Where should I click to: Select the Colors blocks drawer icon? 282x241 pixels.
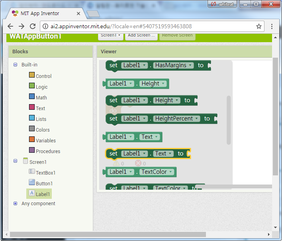click(32, 128)
